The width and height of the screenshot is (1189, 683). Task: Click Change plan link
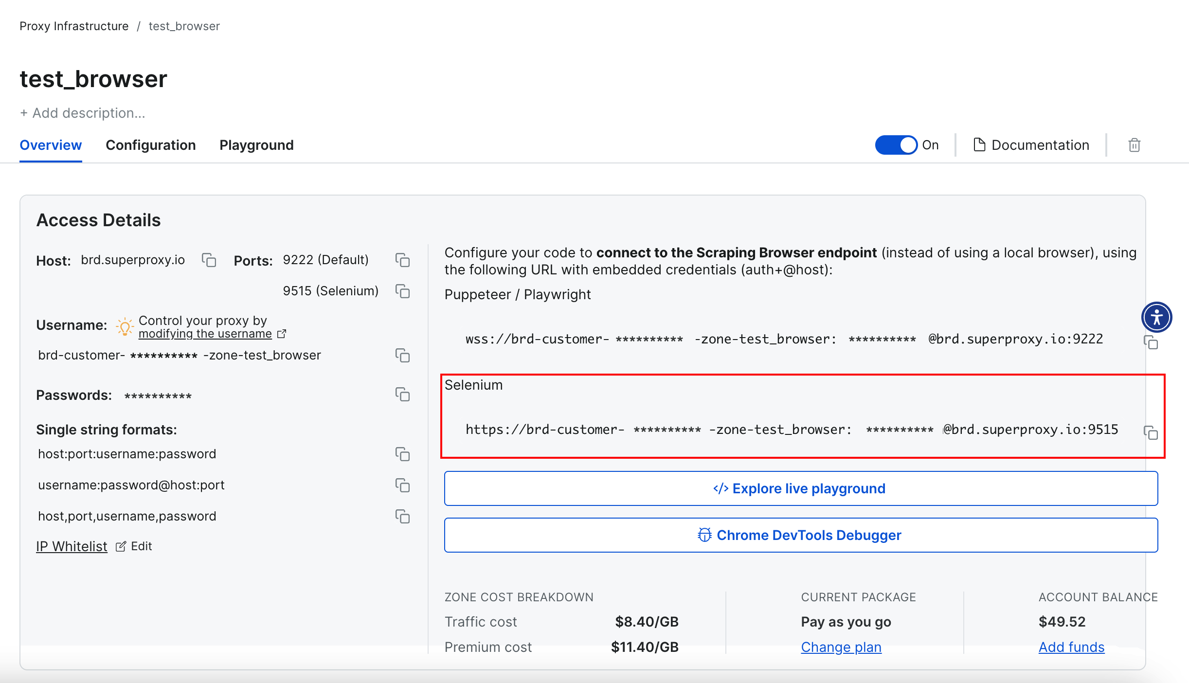tap(841, 647)
